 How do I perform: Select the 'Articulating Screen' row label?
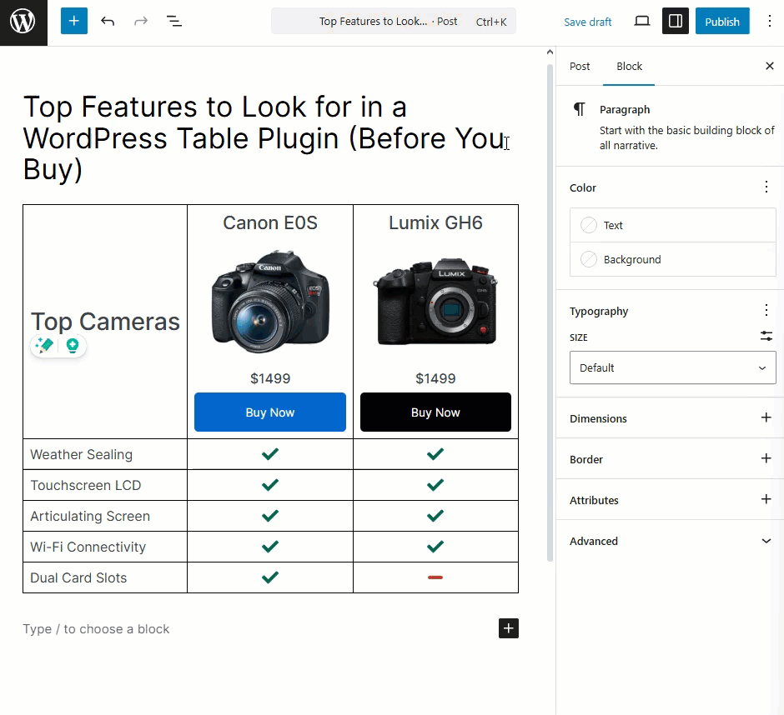pos(90,516)
